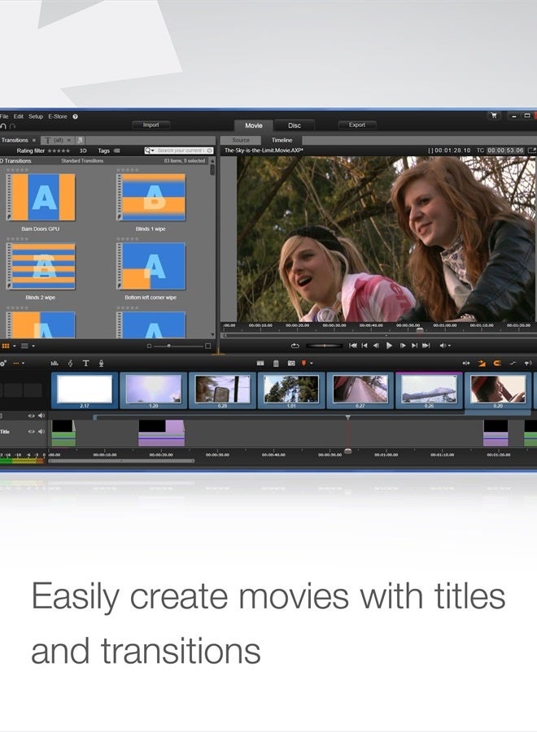Open the shopping cart store icon
Viewport: 537px width, 732px height.
point(494,115)
